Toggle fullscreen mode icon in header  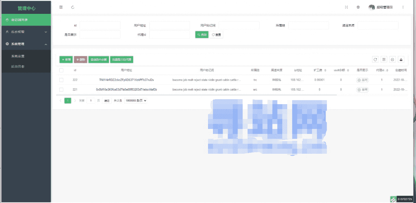click(346, 7)
